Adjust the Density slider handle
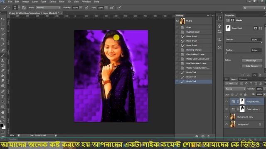The width and height of the screenshot is (266, 149). point(261,42)
